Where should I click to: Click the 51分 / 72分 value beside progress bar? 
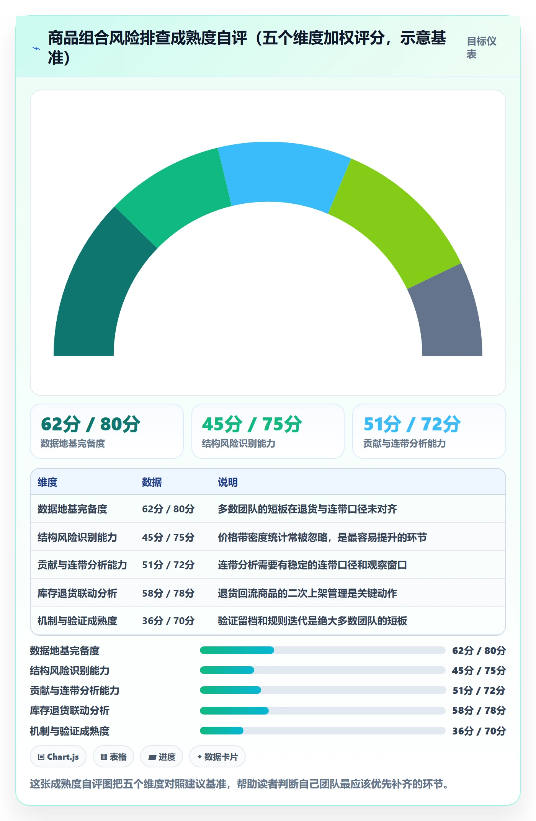point(479,690)
